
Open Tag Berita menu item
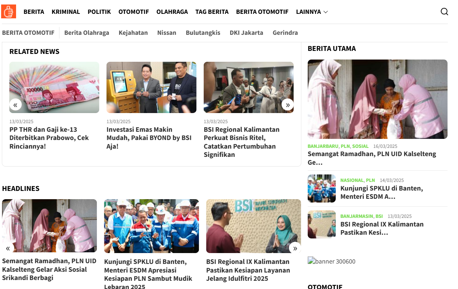pos(212,12)
